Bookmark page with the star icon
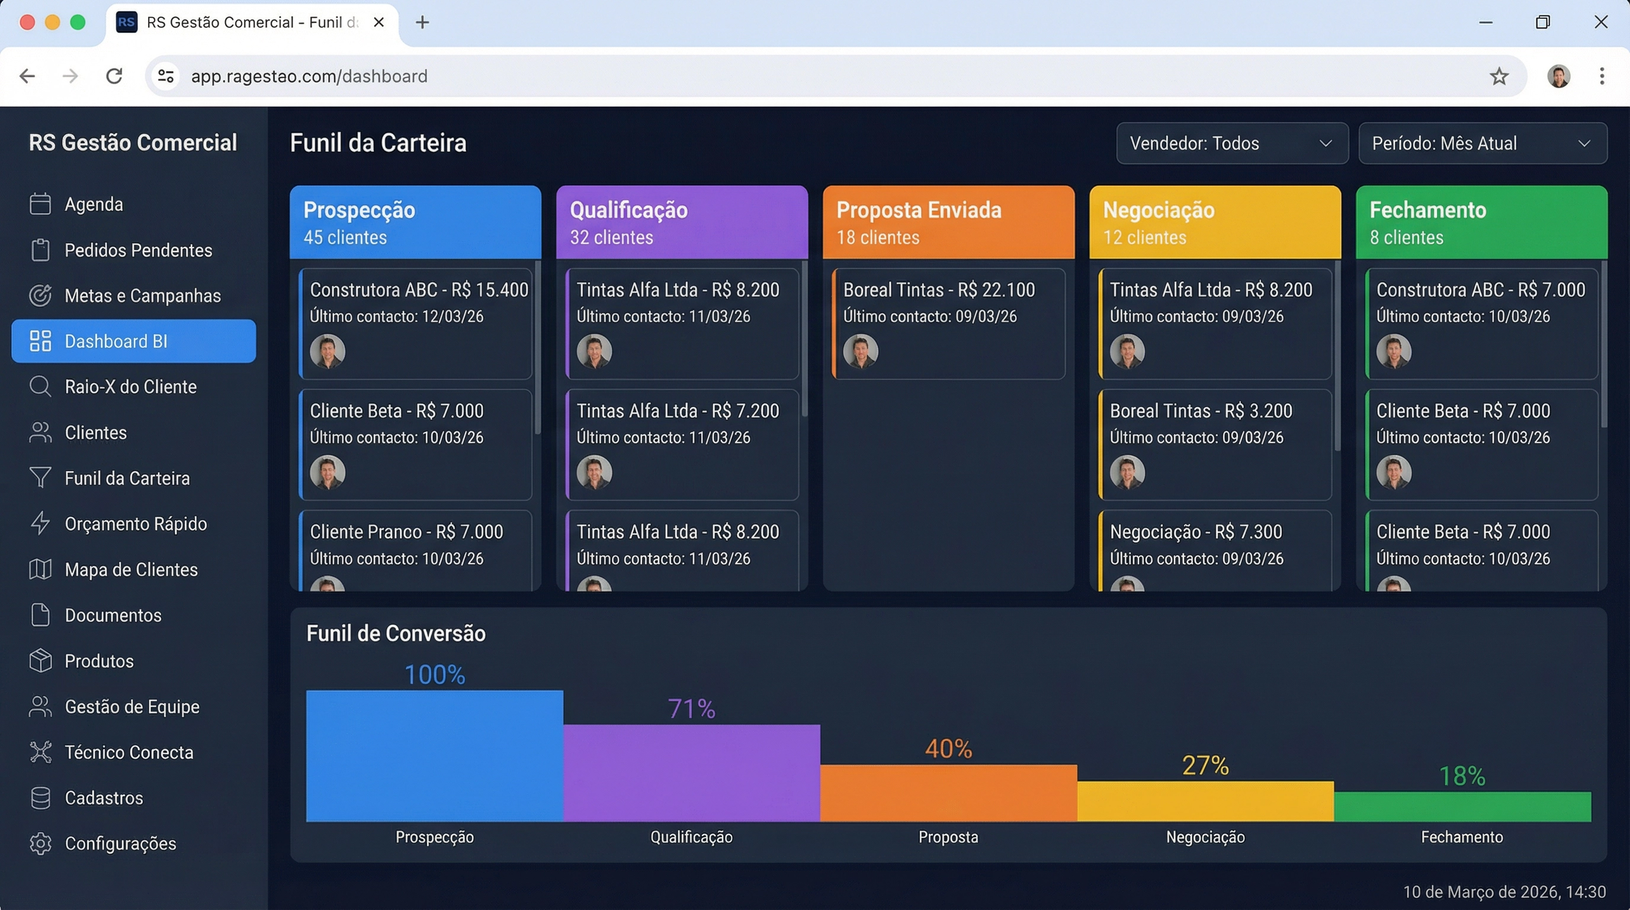The width and height of the screenshot is (1630, 910). (1499, 76)
